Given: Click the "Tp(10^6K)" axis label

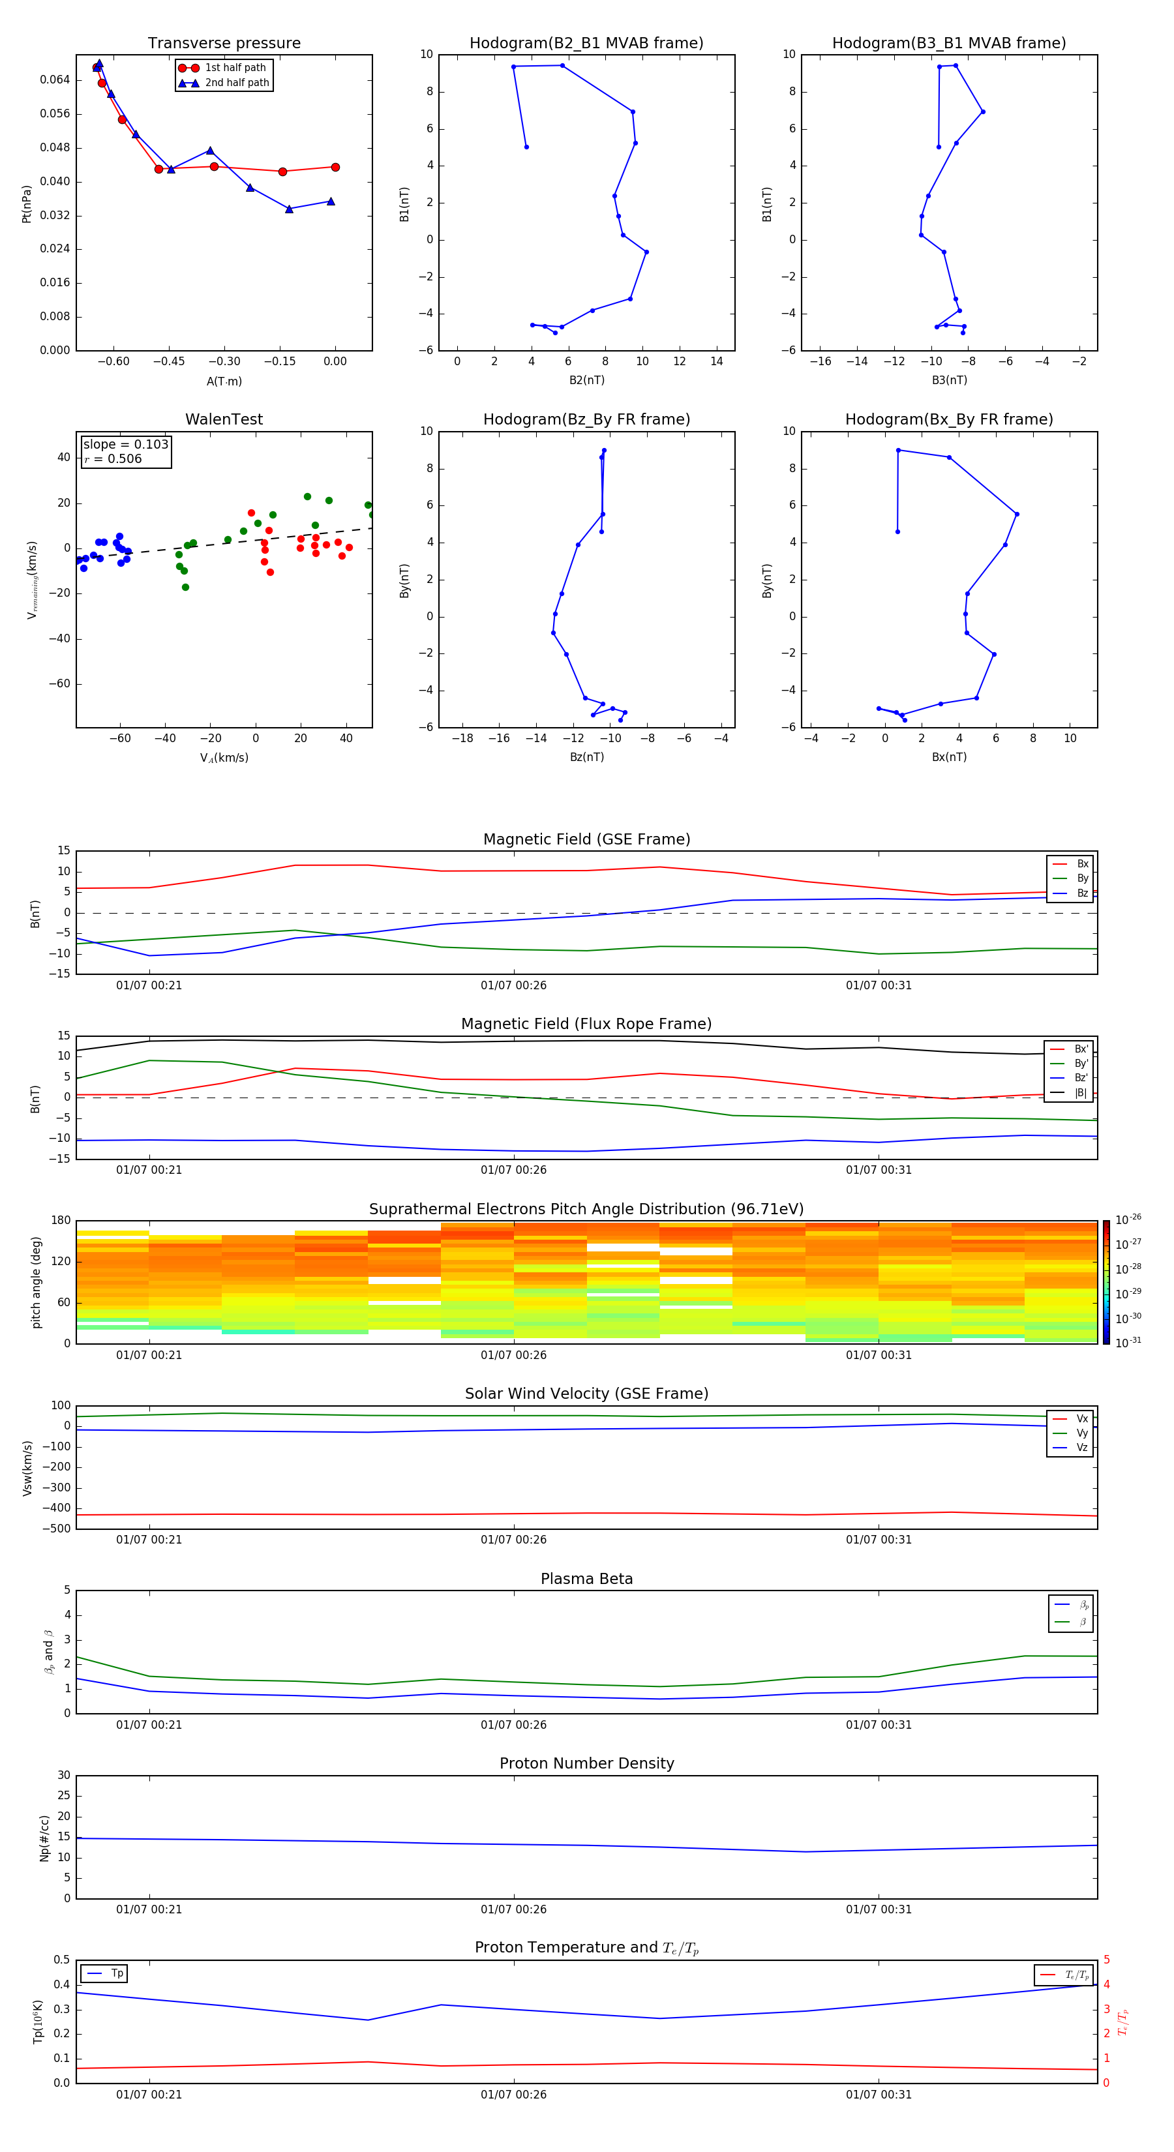Looking at the screenshot, I should pyautogui.click(x=38, y=2022).
